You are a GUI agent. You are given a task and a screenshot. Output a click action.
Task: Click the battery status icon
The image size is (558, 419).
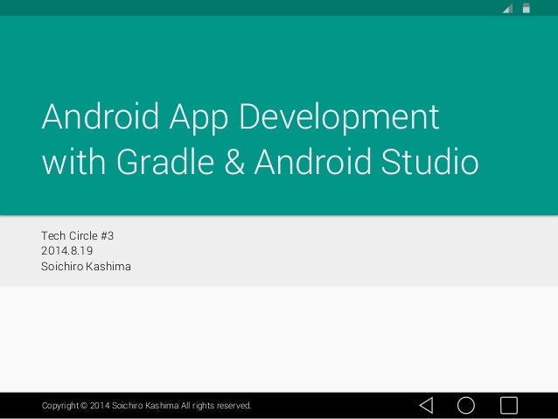(x=527, y=8)
